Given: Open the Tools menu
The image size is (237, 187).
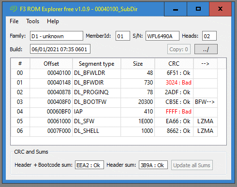Looking at the screenshot, I should 33,21.
